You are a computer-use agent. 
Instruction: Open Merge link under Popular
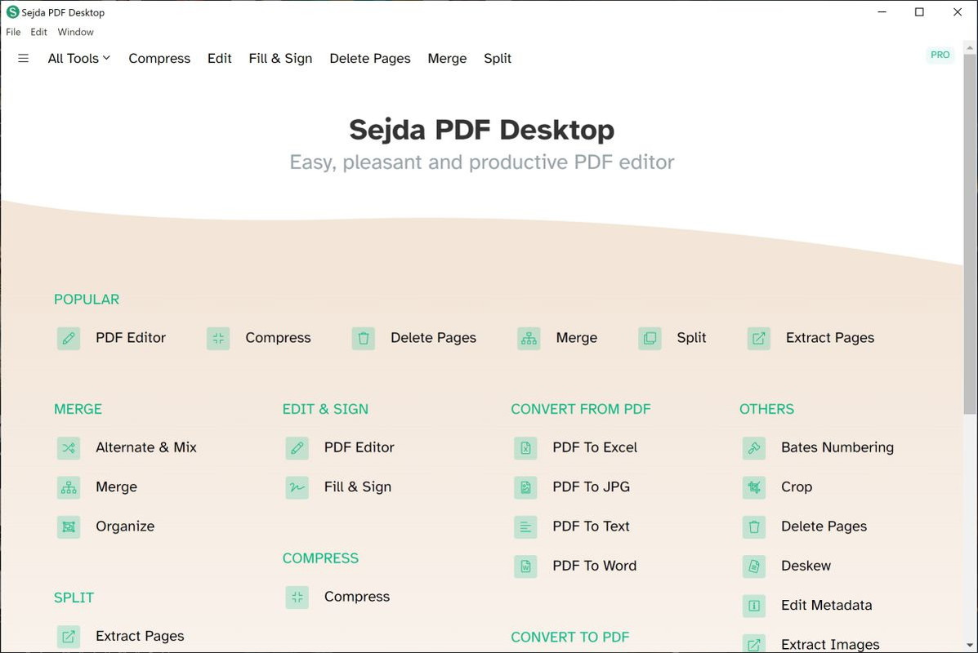(576, 338)
